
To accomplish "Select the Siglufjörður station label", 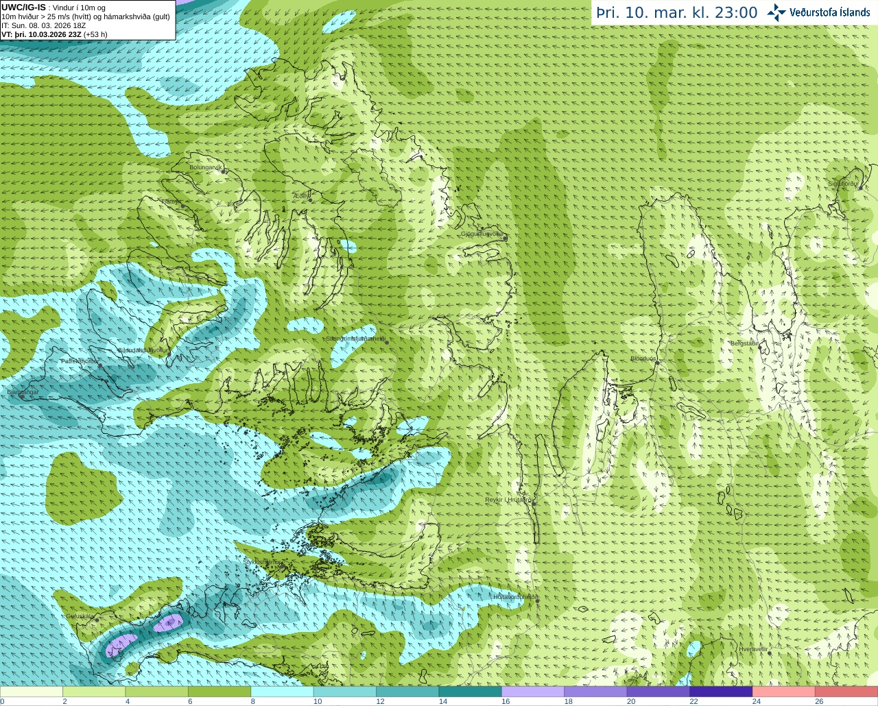I will pyautogui.click(x=844, y=184).
